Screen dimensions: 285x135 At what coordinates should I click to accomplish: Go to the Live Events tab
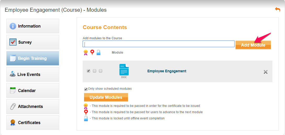pos(33,74)
